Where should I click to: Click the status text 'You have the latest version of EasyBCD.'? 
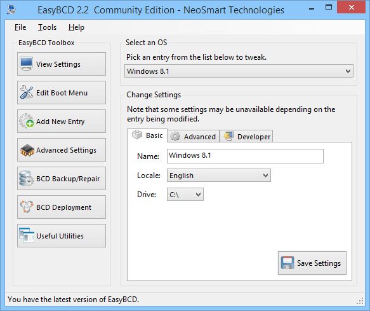pyautogui.click(x=74, y=300)
